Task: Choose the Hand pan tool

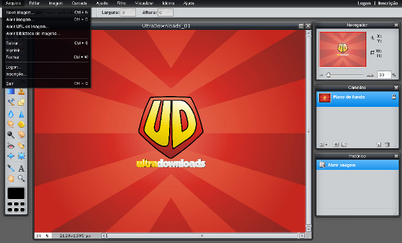Action: coord(11,178)
